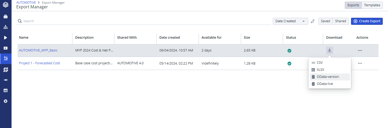Open the export manager arrows sidebar icon
388x128 pixels.
(x=6, y=59)
